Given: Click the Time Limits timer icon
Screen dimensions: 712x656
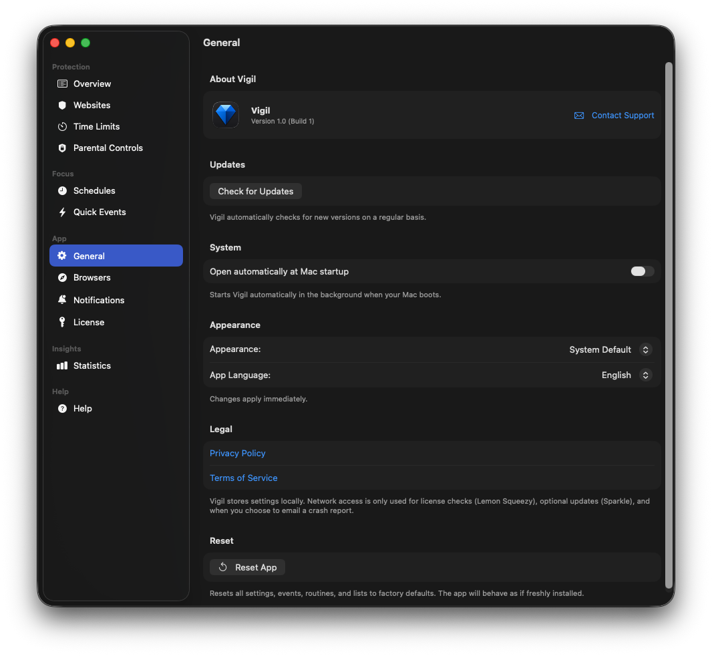Looking at the screenshot, I should click(x=62, y=126).
